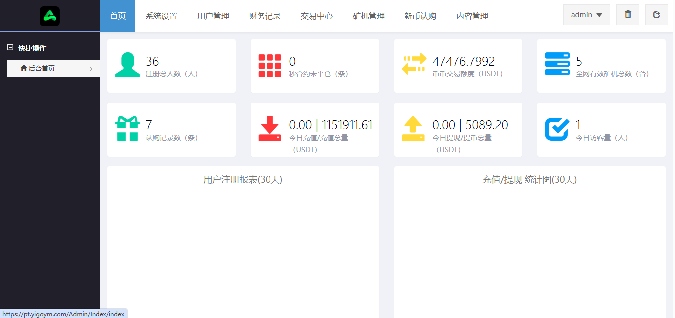Select 矿机管理 in the navigation bar

[369, 16]
